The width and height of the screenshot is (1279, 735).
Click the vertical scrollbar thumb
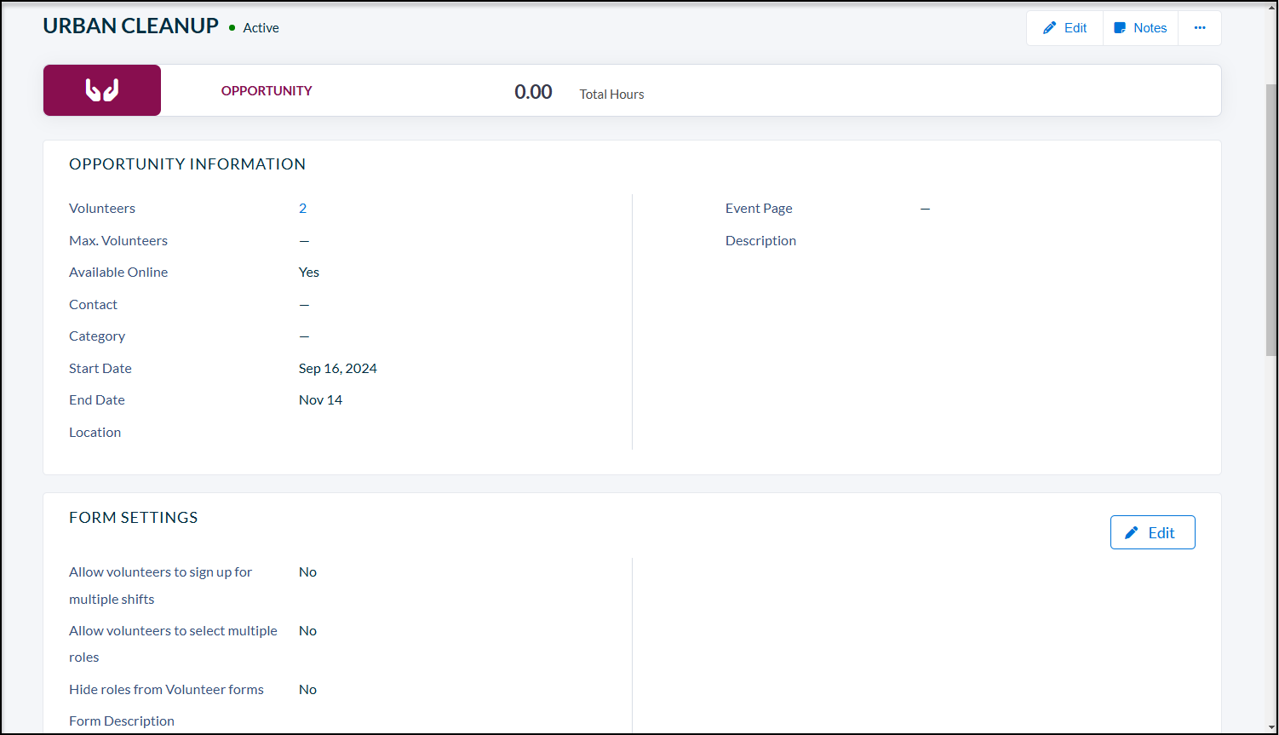click(x=1271, y=220)
